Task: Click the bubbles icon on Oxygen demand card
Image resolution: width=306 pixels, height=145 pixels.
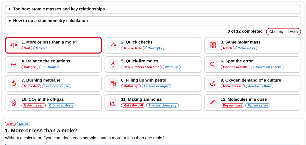Action: [213, 83]
